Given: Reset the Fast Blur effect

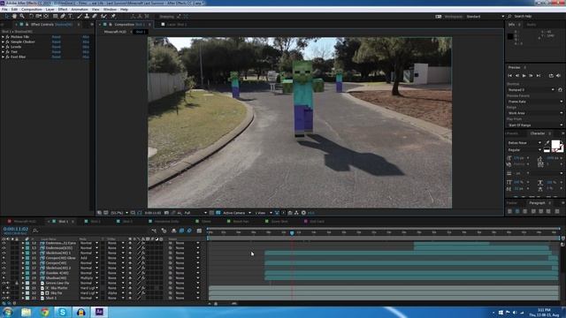Looking at the screenshot, I should coord(57,57).
